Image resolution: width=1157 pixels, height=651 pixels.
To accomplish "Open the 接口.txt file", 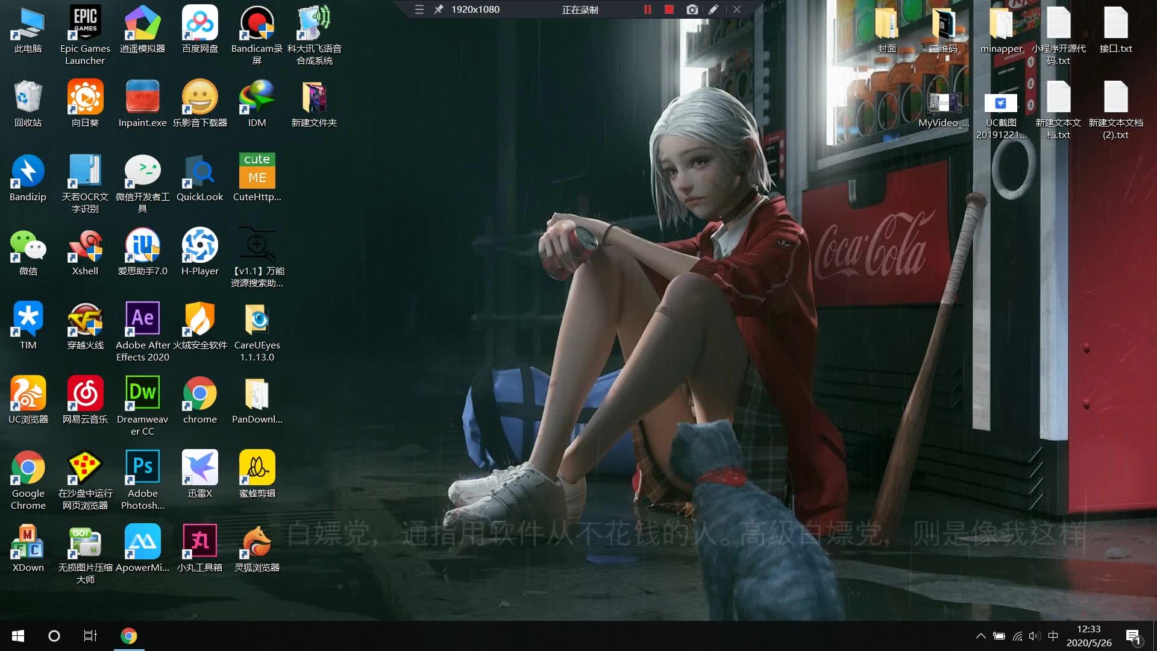I will pyautogui.click(x=1115, y=30).
